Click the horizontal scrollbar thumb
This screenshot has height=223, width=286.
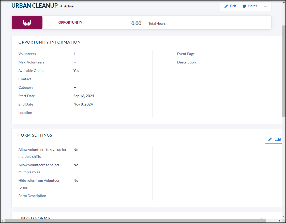click(135, 221)
